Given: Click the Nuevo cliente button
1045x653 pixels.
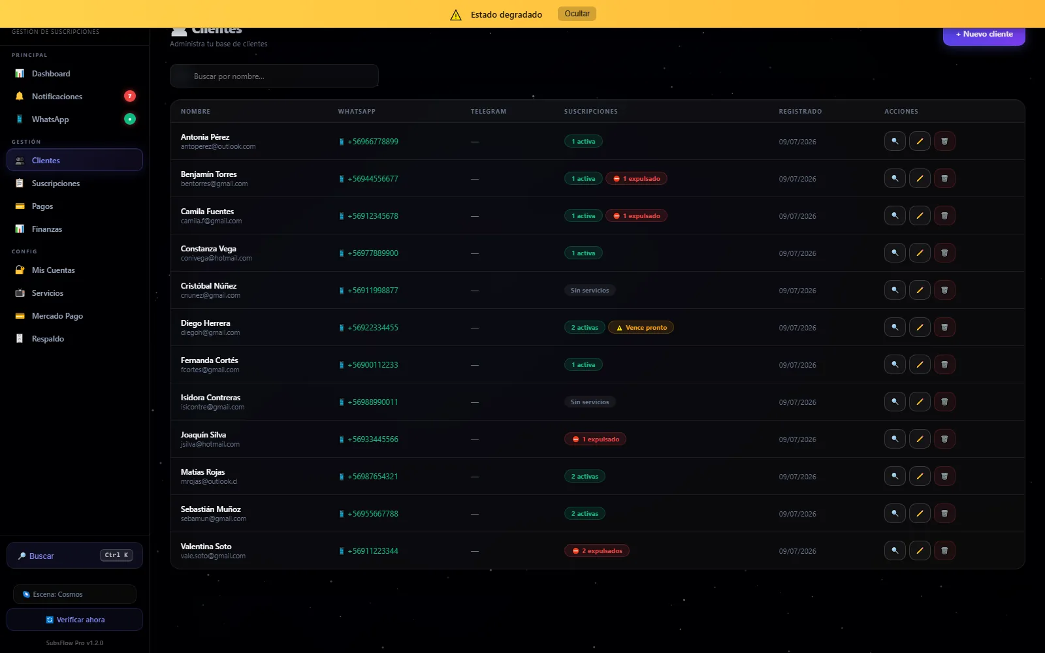Looking at the screenshot, I should tap(984, 34).
